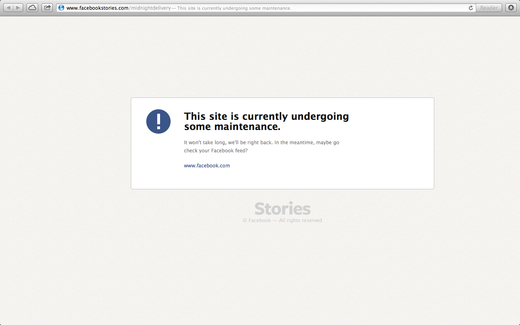
Task: Click the www.facebookstories.com domain in address bar
Action: (x=97, y=8)
